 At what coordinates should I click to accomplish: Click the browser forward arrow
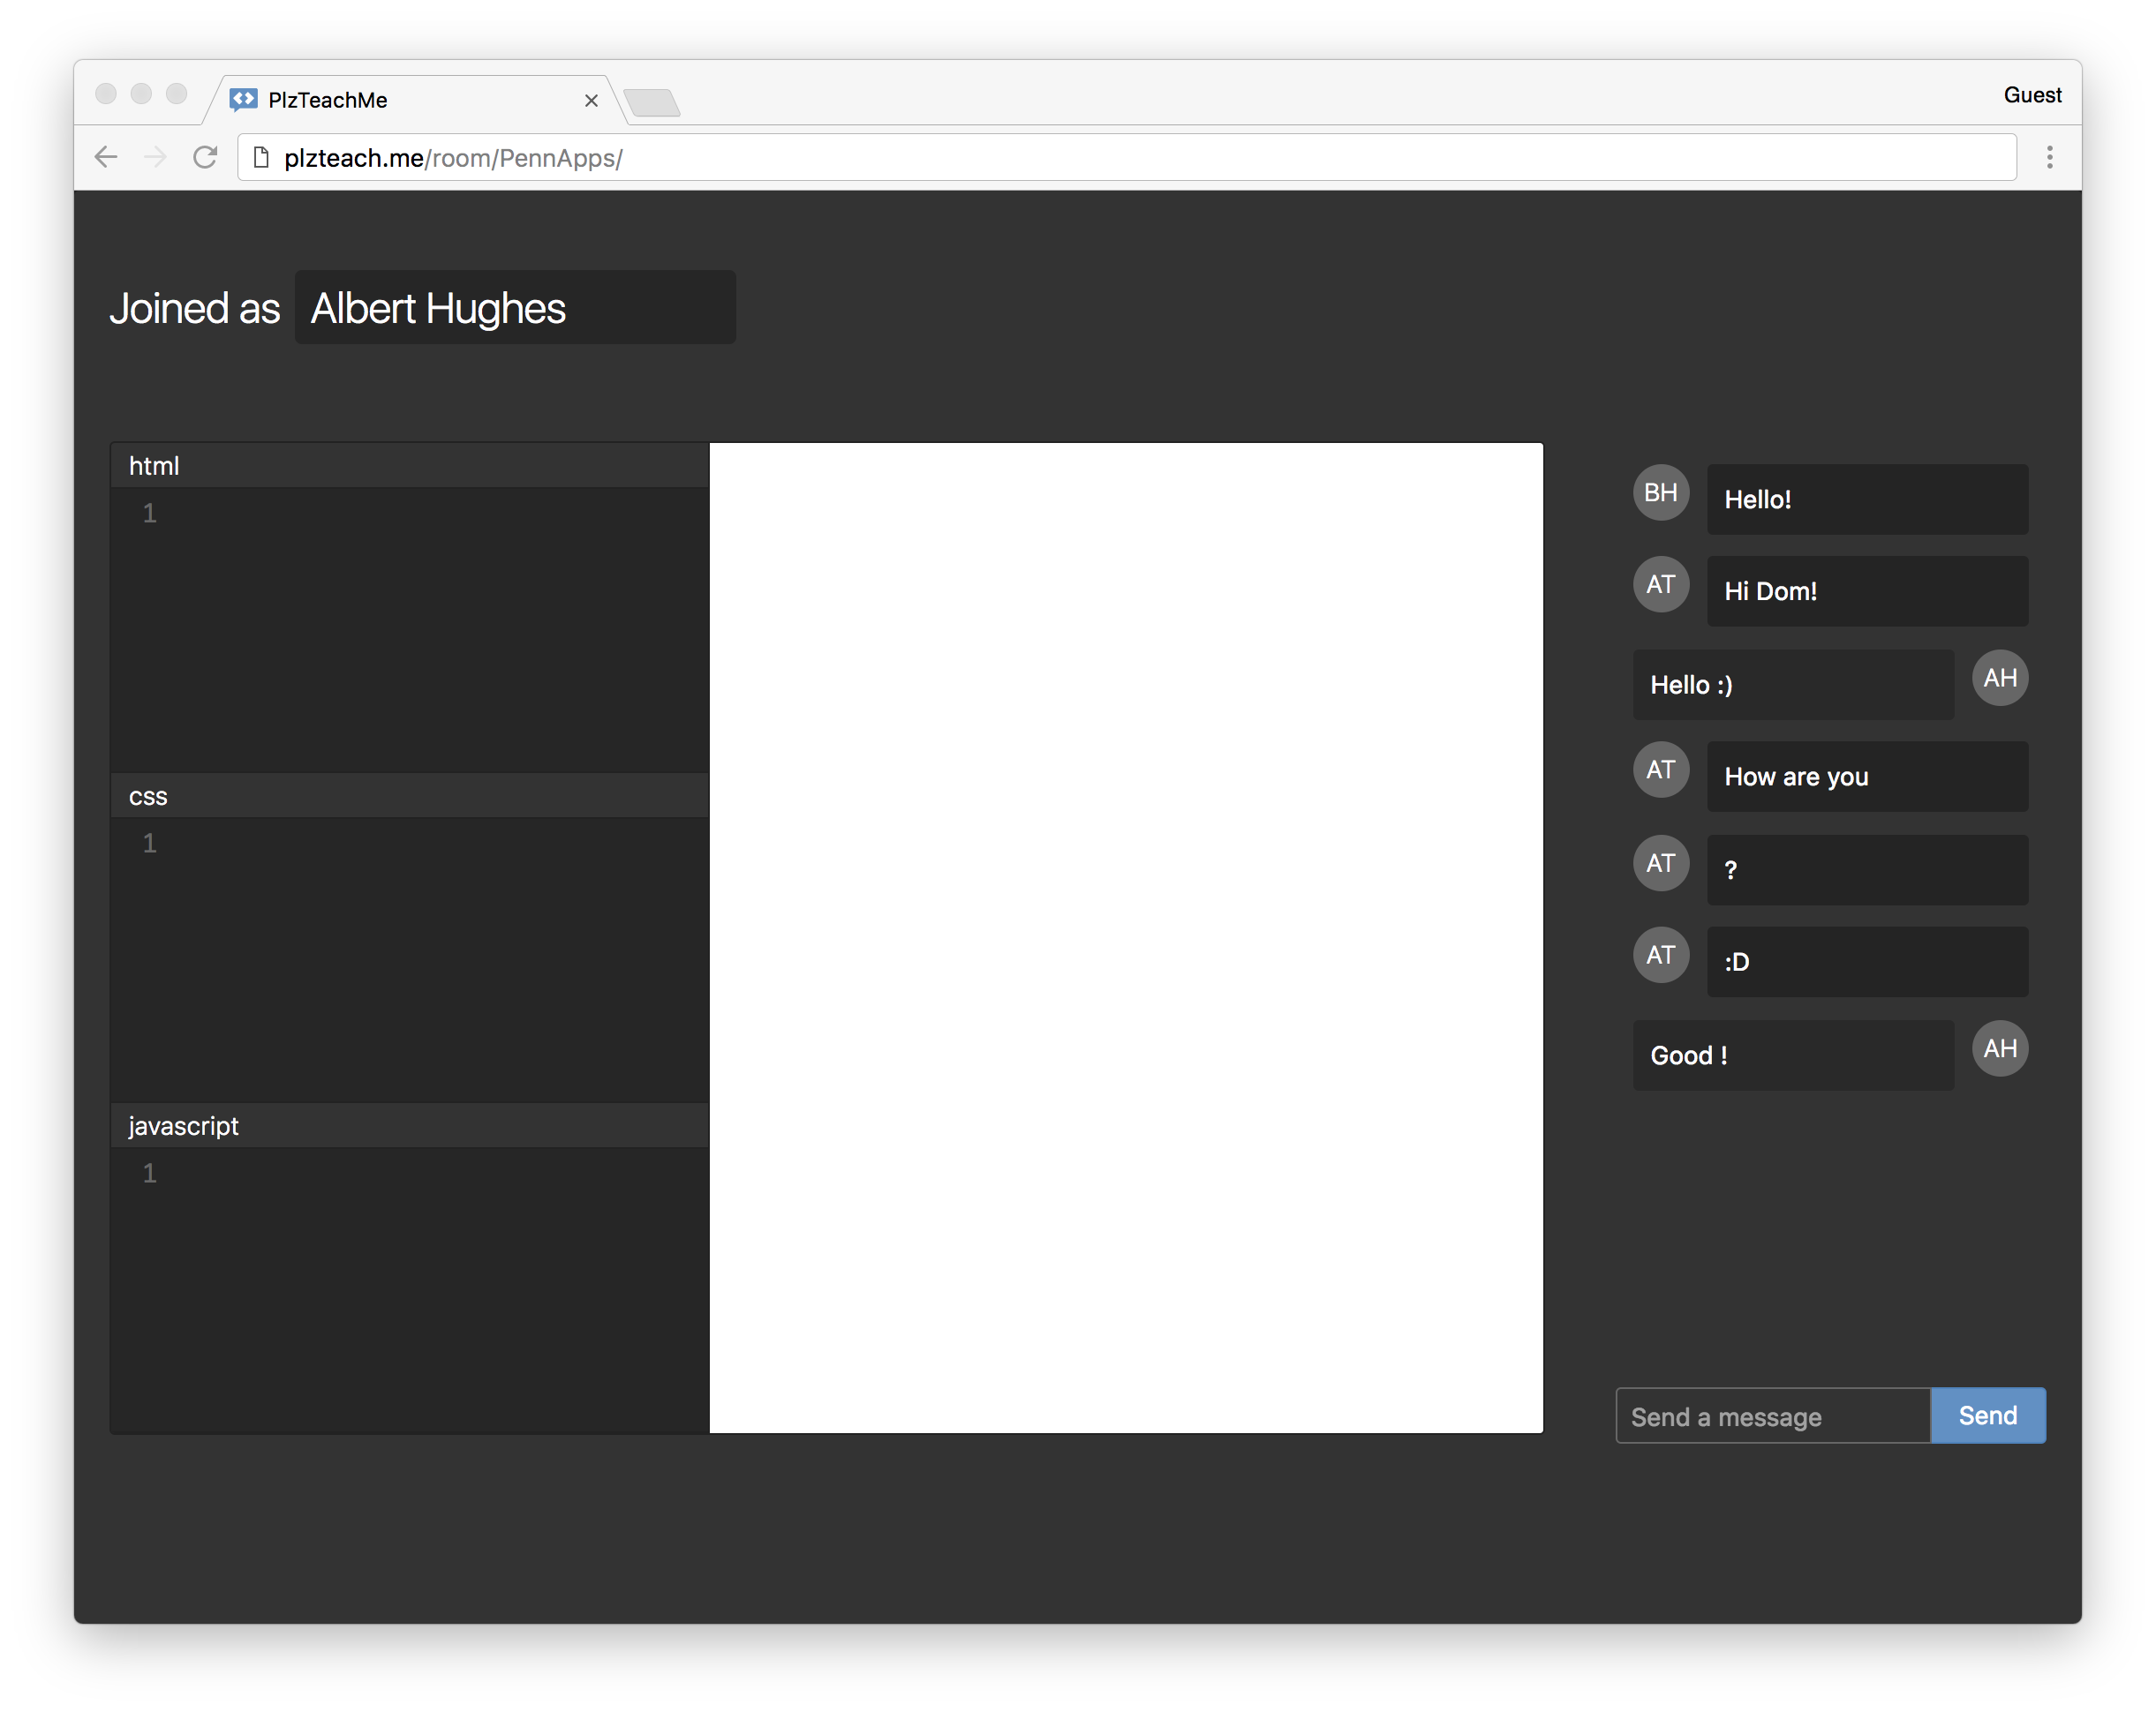point(155,157)
